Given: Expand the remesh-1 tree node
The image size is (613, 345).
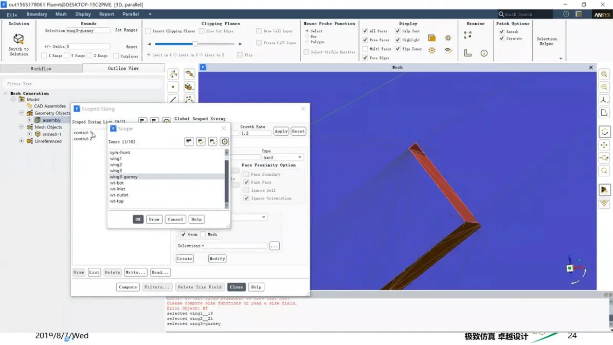Looking at the screenshot, I should pos(29,134).
